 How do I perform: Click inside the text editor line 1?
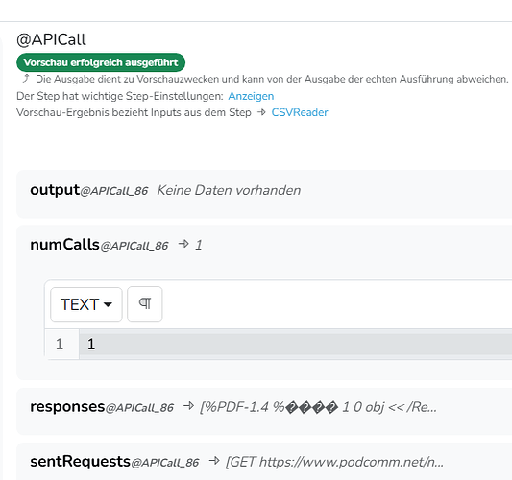tap(296, 345)
